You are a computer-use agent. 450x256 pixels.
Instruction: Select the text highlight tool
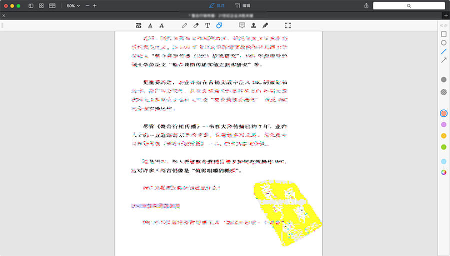[x=138, y=25]
